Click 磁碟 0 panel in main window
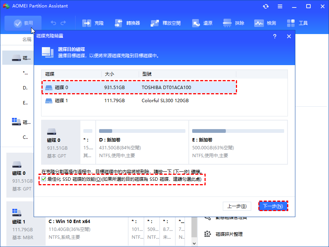The image size is (329, 247). 20,175
